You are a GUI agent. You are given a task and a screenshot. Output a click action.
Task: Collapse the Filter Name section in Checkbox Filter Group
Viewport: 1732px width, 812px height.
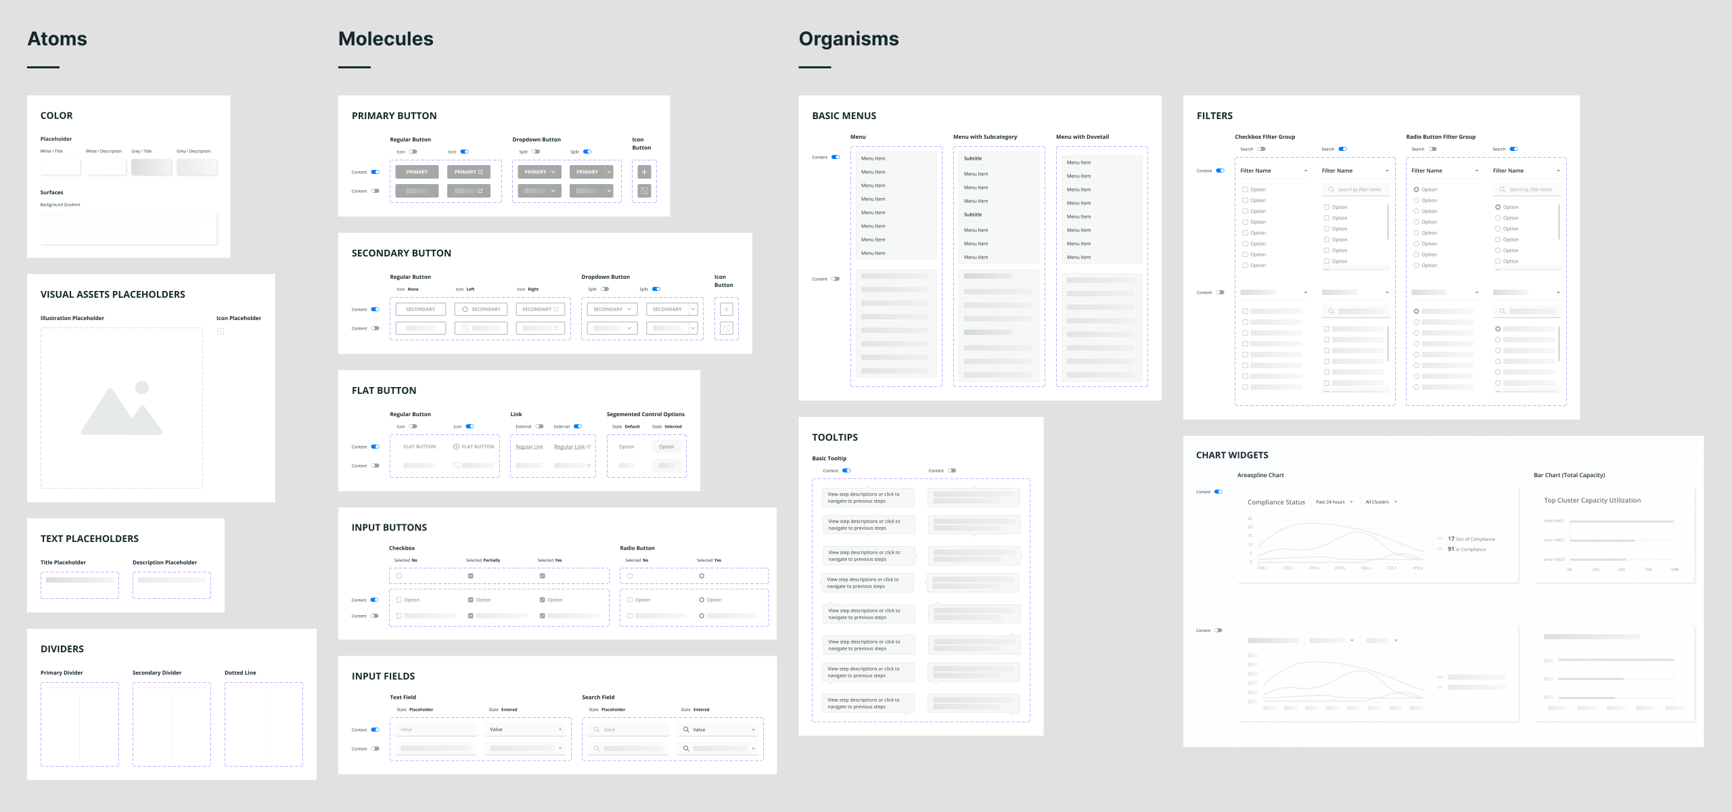pyautogui.click(x=1306, y=170)
